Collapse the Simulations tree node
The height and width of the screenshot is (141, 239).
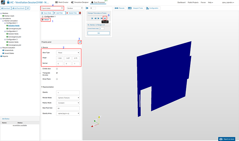(1, 19)
